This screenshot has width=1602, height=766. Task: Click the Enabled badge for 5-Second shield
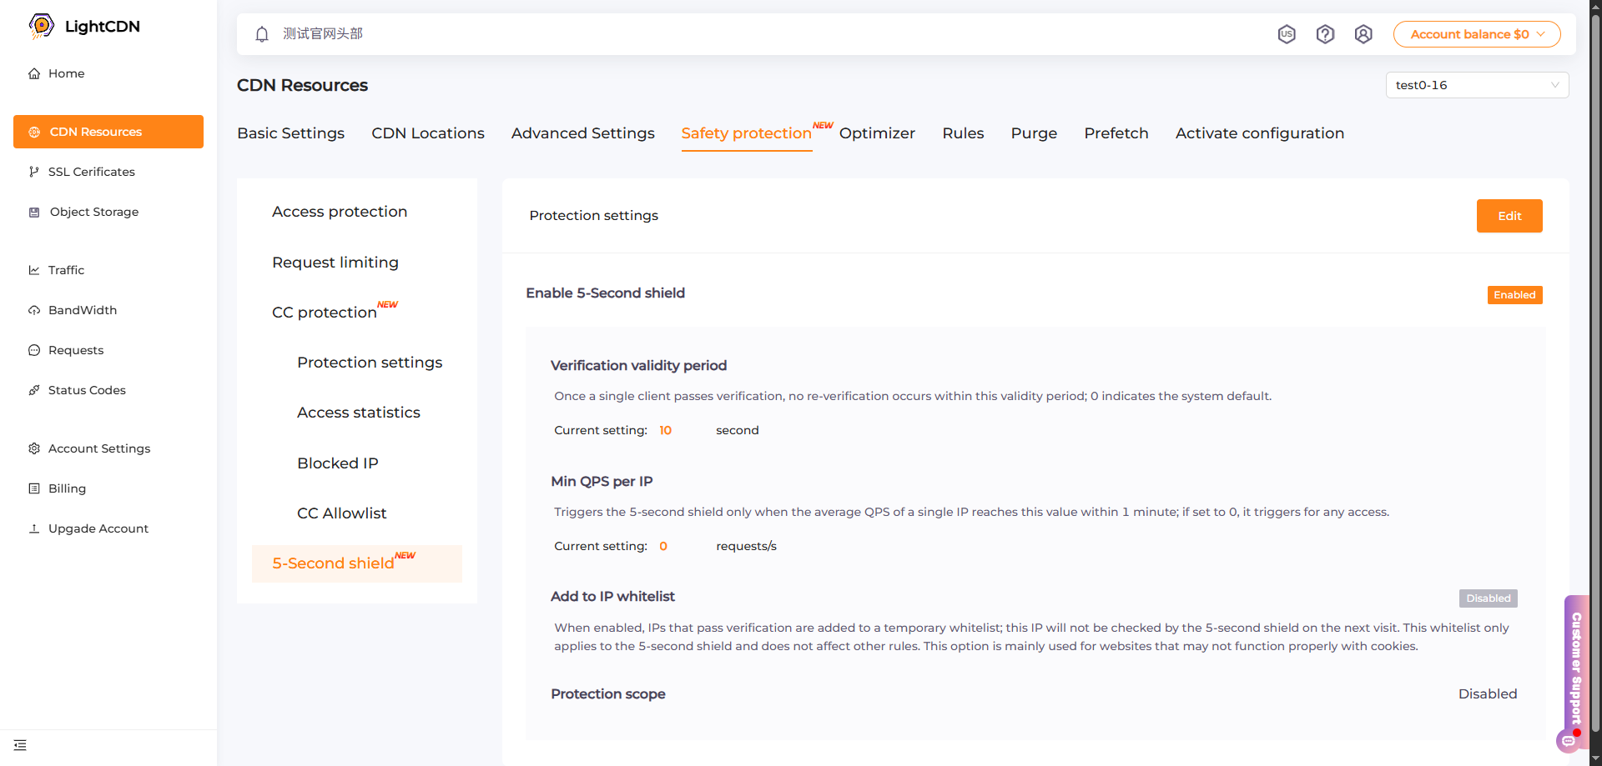click(1514, 295)
